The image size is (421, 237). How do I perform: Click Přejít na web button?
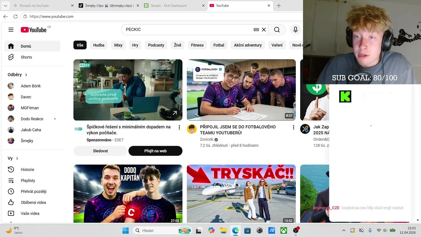tap(155, 151)
